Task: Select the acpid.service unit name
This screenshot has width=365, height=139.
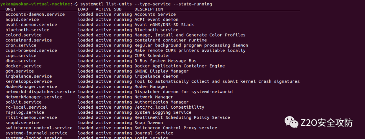Action: tap(22, 20)
